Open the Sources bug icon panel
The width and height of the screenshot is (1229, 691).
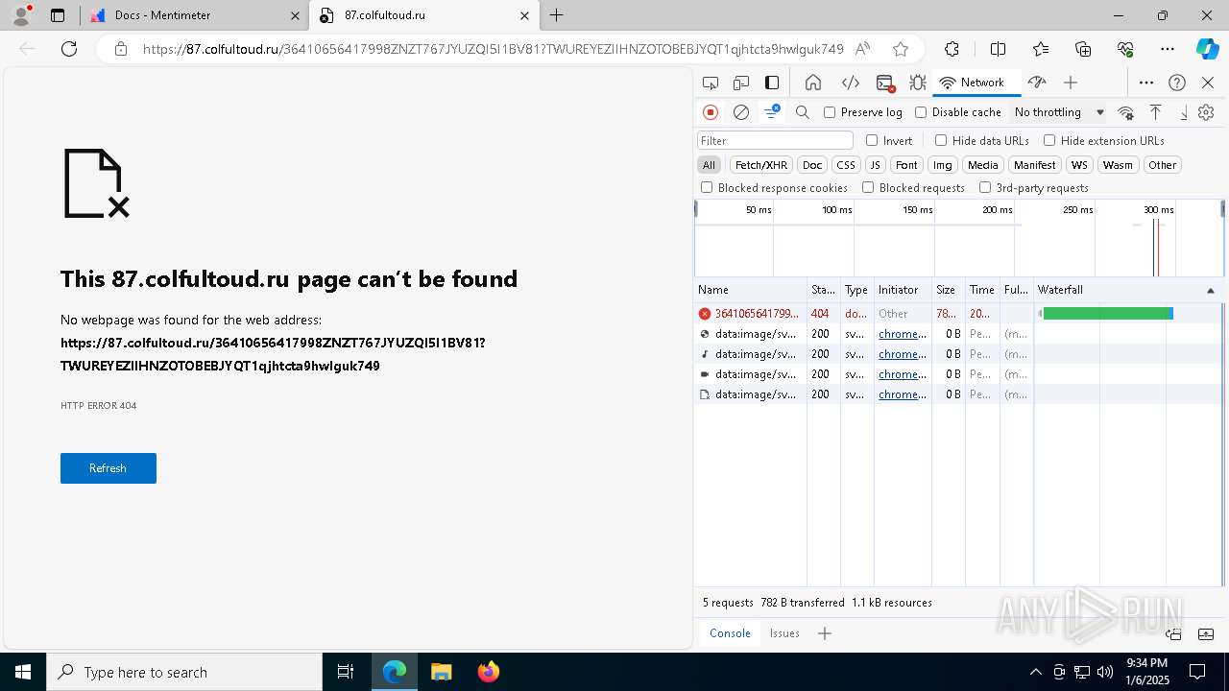[918, 83]
